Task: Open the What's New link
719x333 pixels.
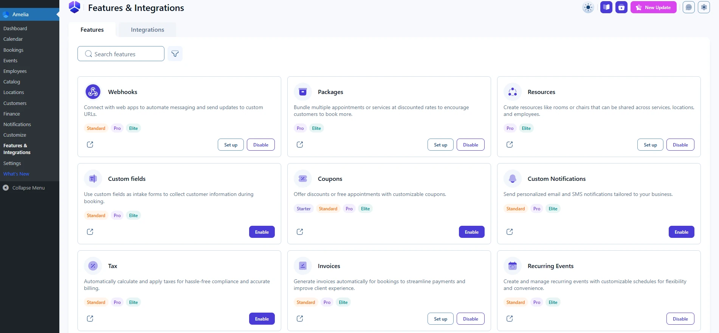Action: coord(16,174)
